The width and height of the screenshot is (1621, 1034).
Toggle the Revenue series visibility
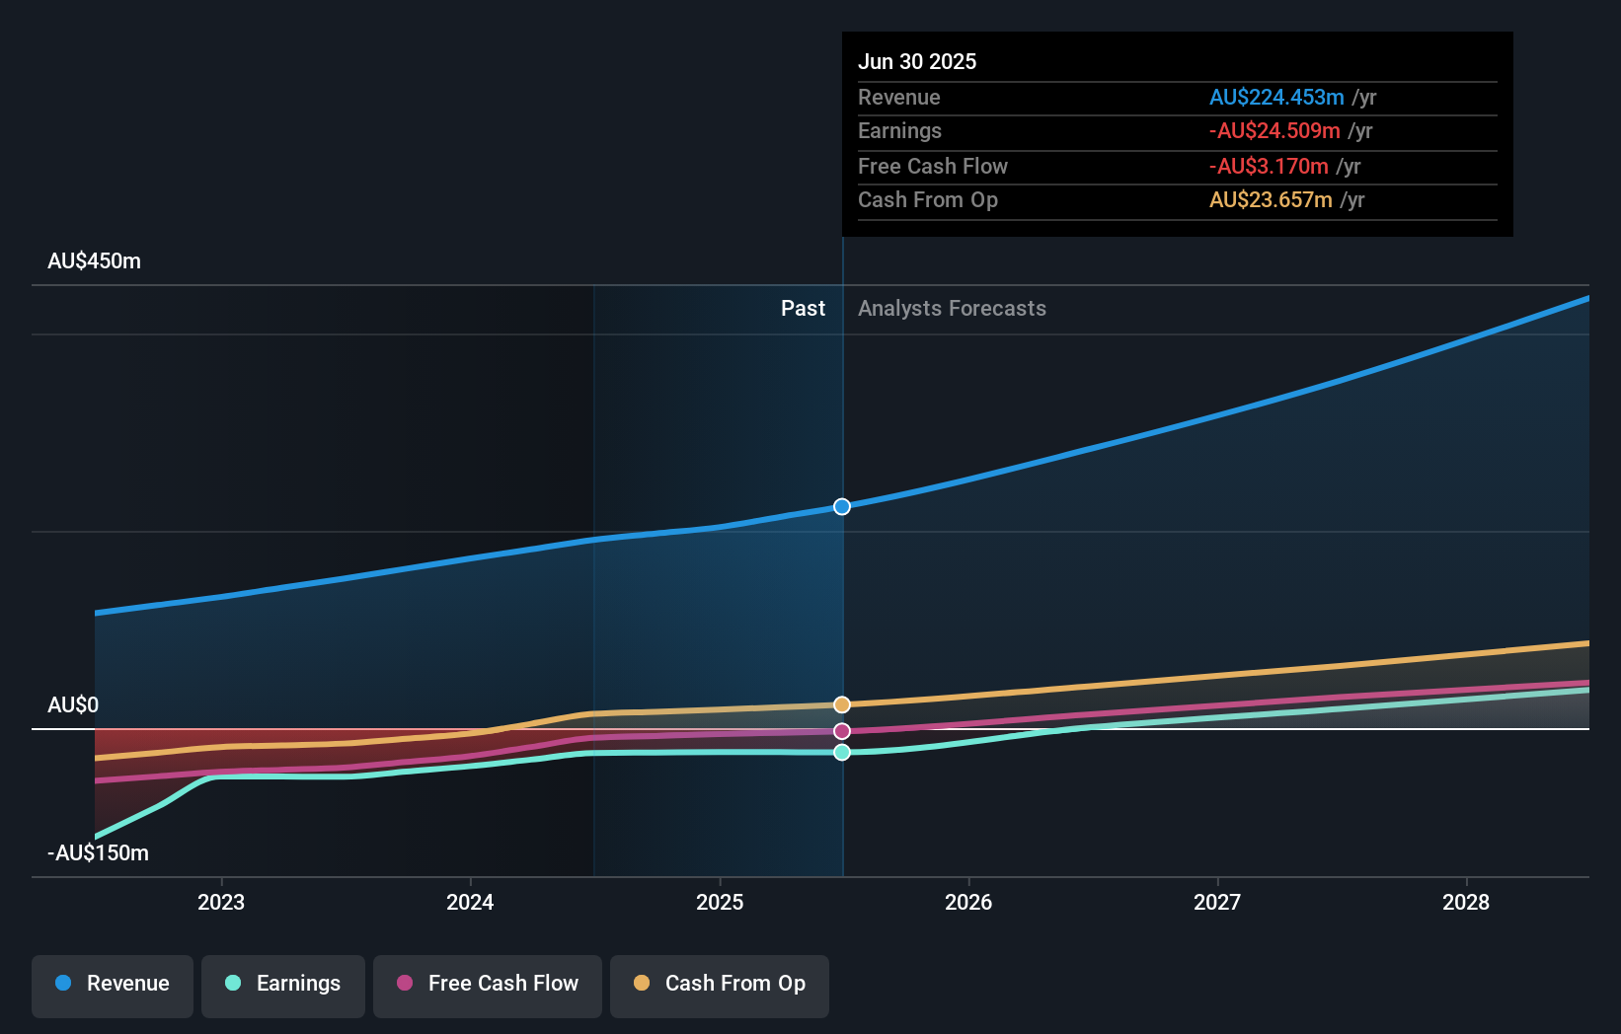112,984
